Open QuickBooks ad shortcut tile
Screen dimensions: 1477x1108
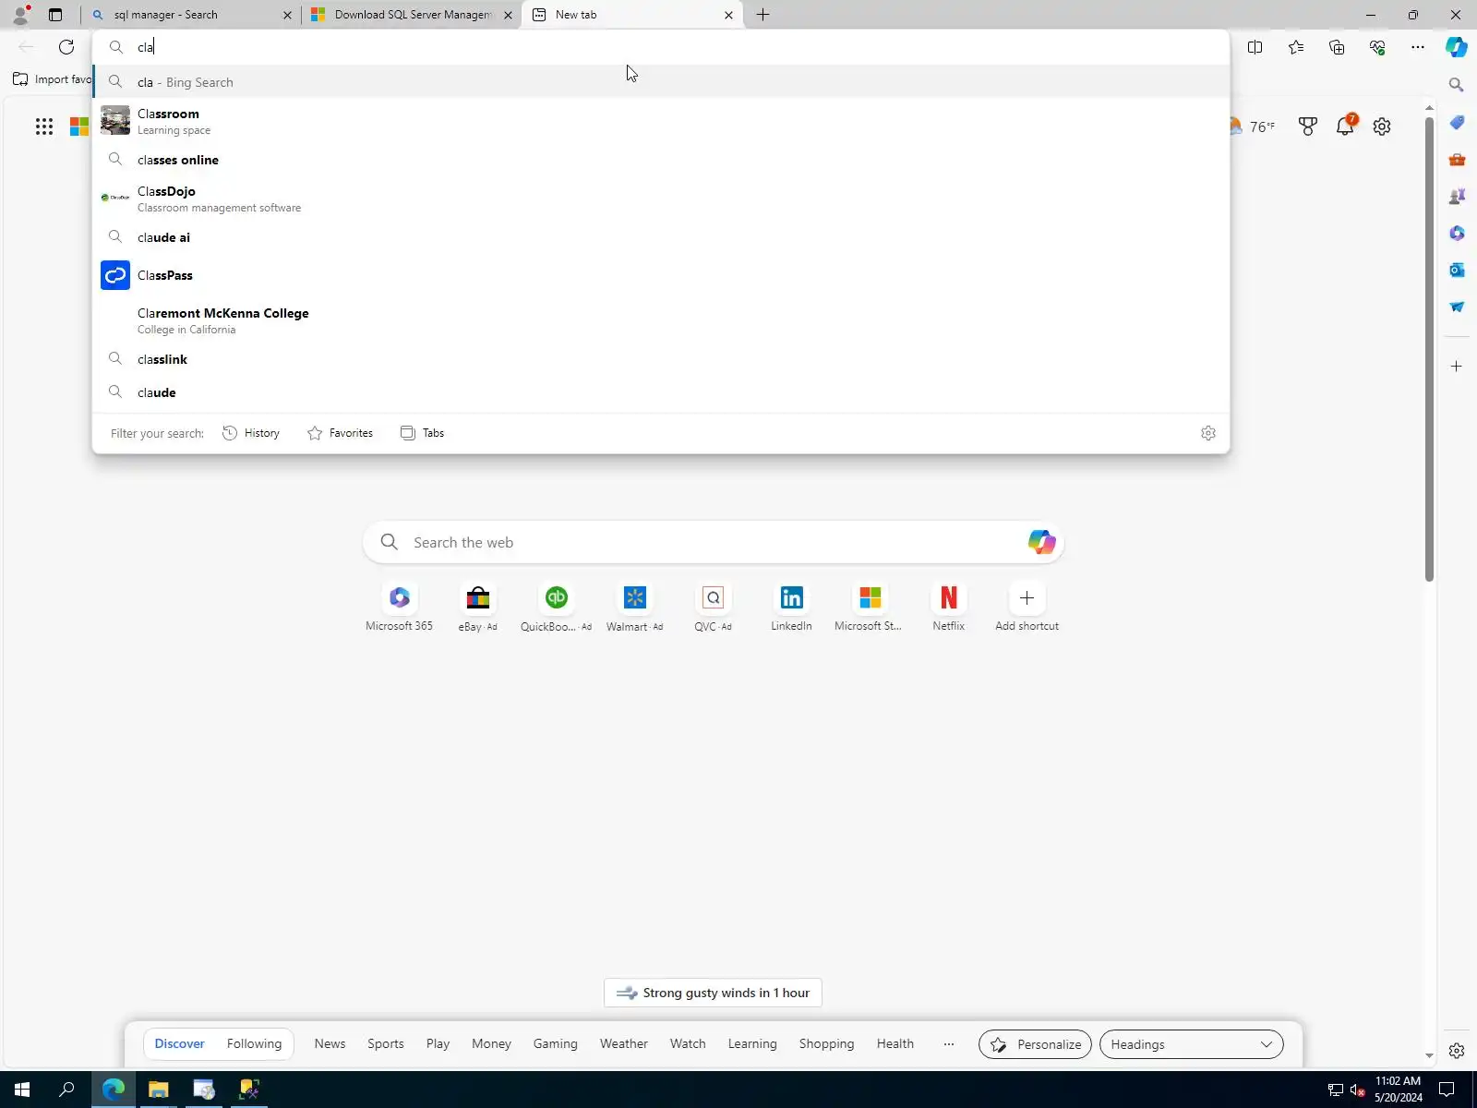coord(556,607)
